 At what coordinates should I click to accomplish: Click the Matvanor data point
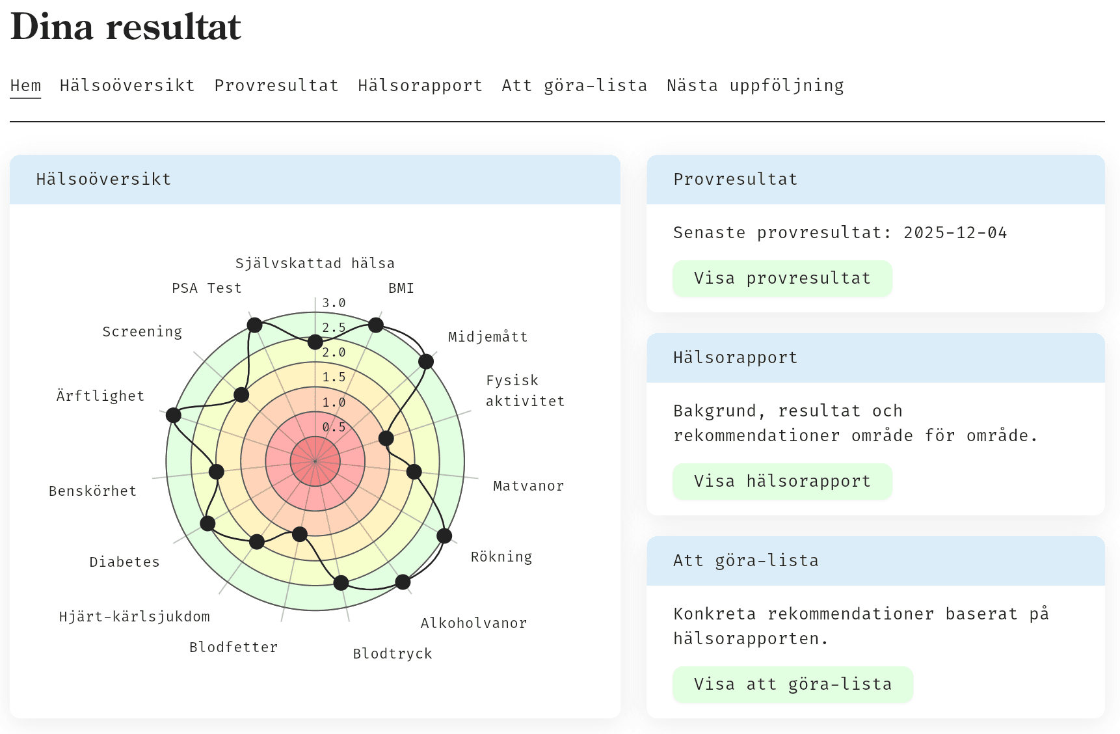(414, 472)
